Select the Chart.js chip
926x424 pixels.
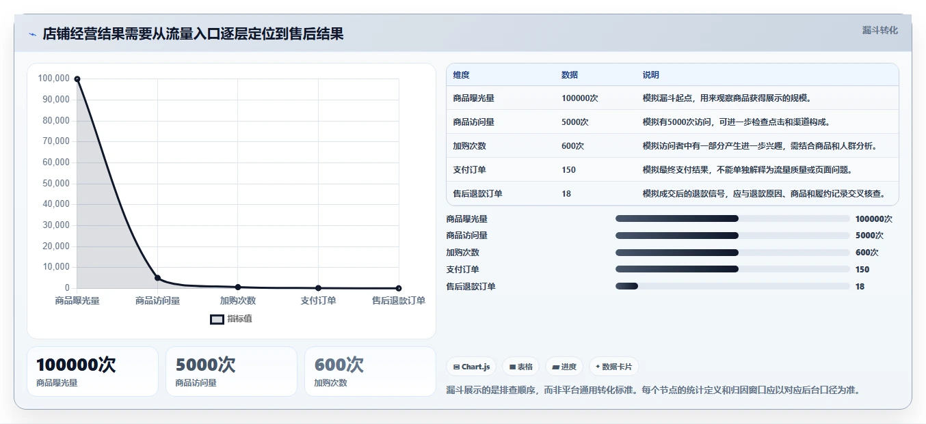(x=471, y=367)
